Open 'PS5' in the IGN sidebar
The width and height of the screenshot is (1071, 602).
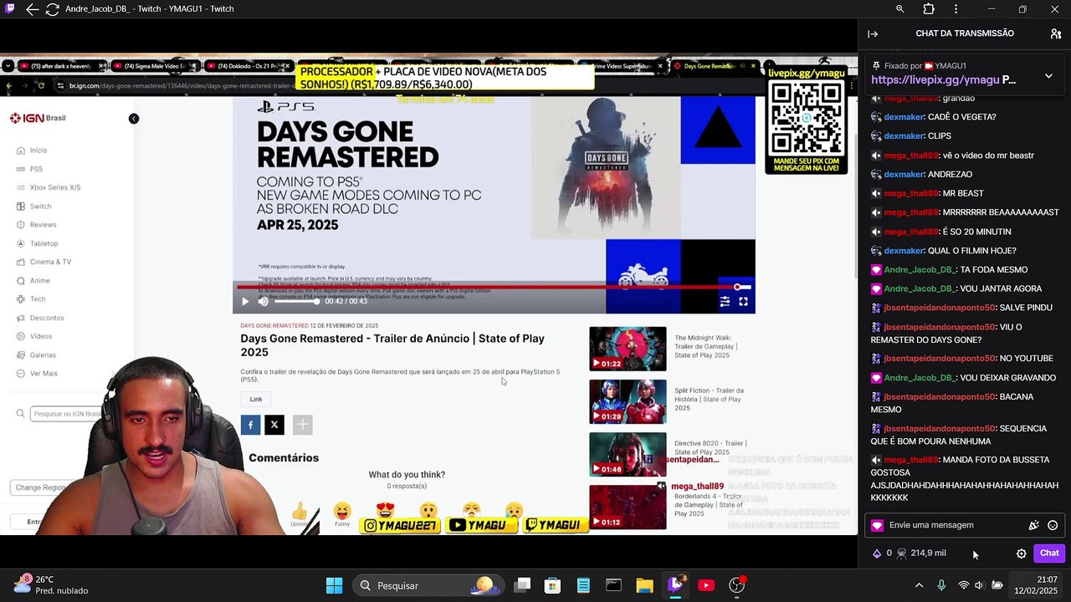(x=36, y=169)
